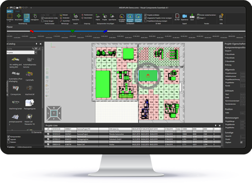This screenshot has width=252, height=183.
Task: Add a Fläche component
Action: pyautogui.click(x=98, y=17)
